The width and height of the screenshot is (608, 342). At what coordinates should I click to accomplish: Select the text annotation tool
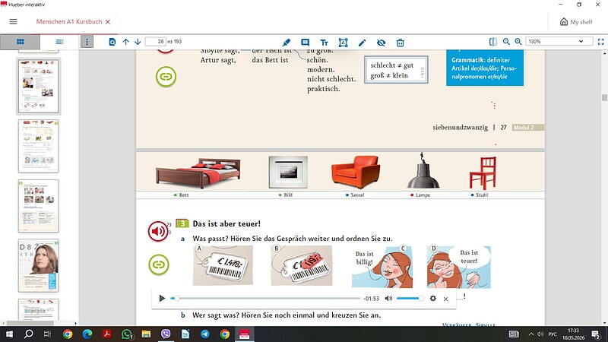tap(325, 43)
